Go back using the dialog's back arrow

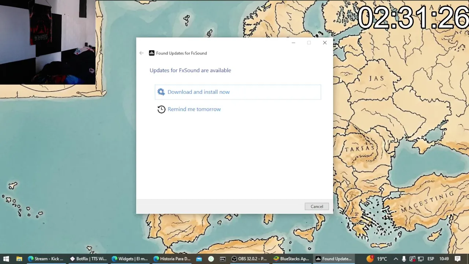point(141,53)
